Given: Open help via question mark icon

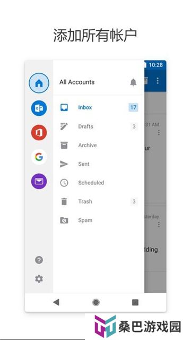Looking at the screenshot, I should 39,260.
